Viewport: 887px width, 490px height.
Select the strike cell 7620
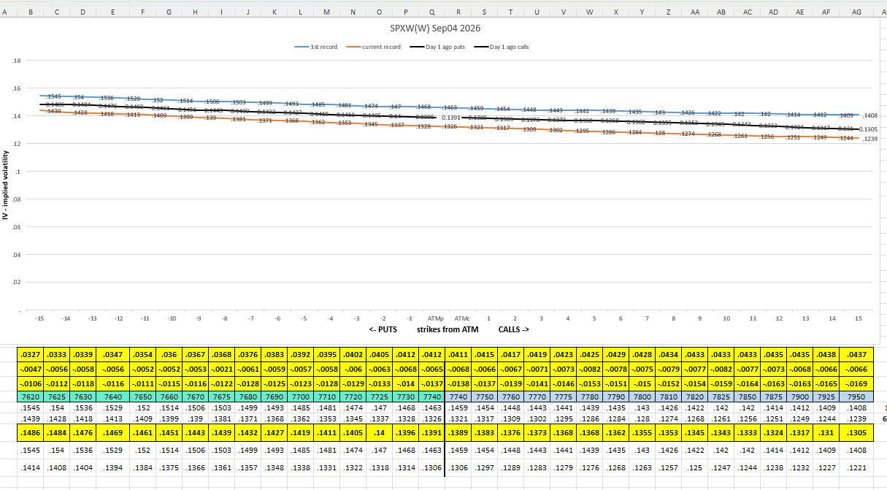click(x=30, y=396)
